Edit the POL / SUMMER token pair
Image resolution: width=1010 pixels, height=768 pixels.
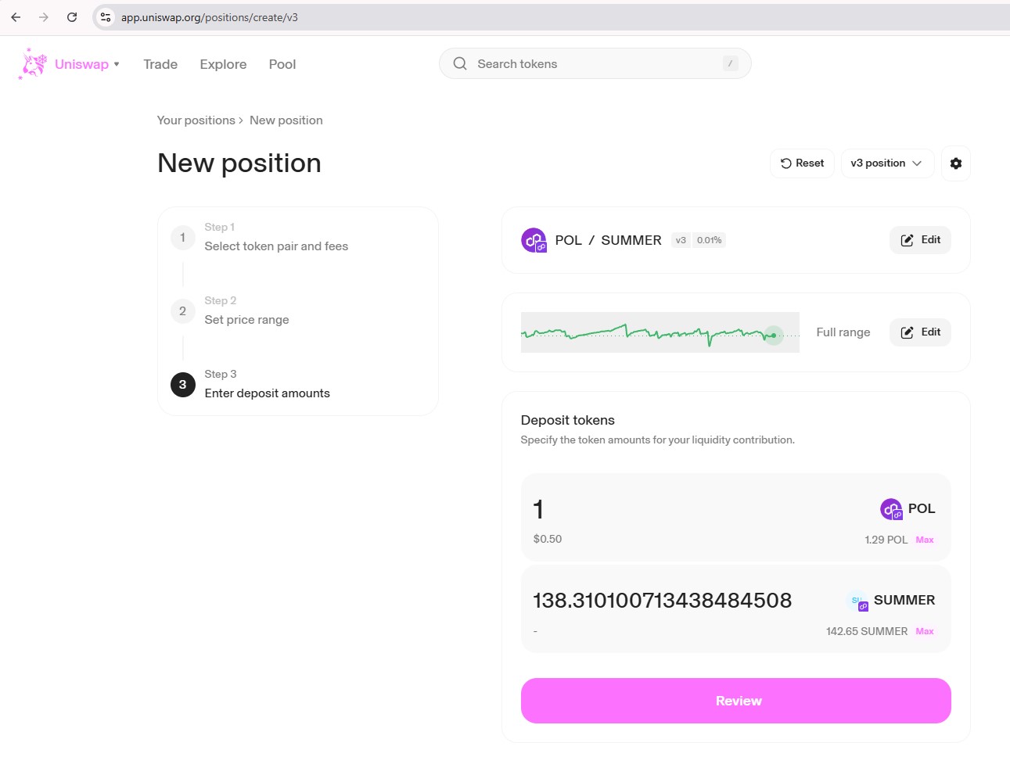pos(920,240)
